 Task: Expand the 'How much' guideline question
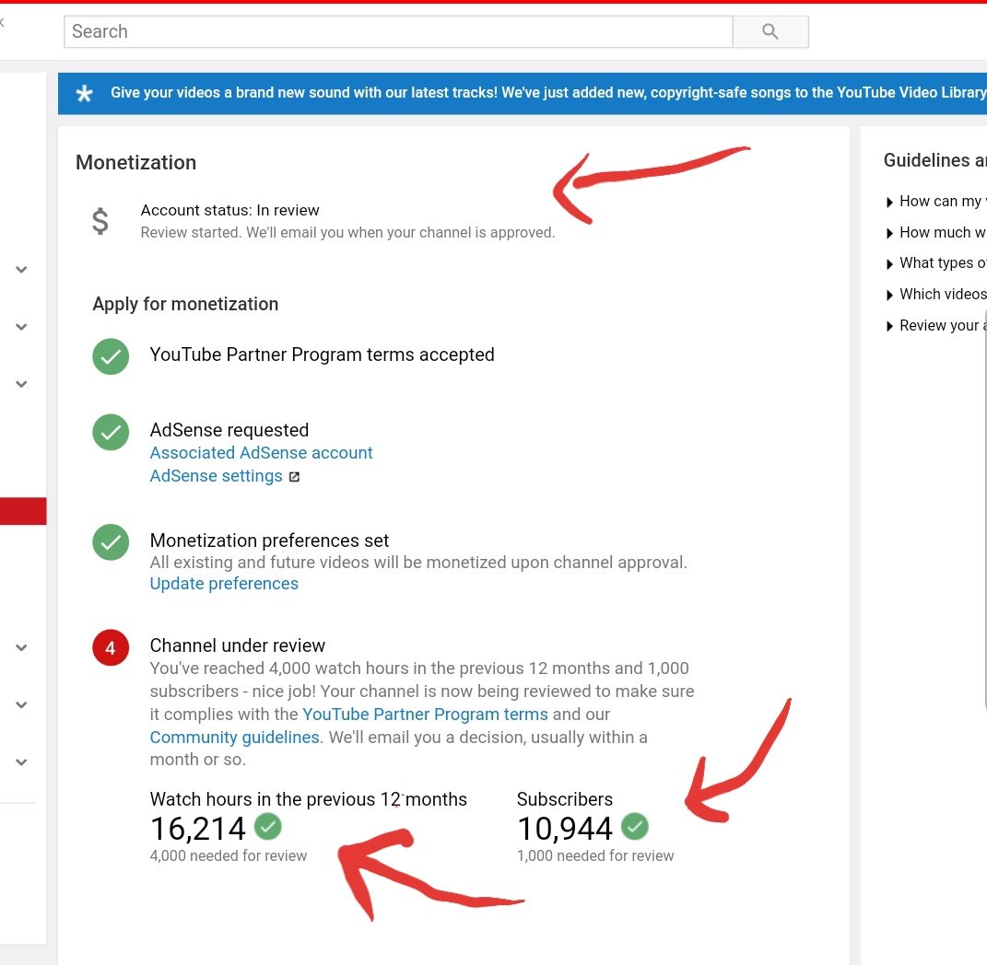click(936, 233)
